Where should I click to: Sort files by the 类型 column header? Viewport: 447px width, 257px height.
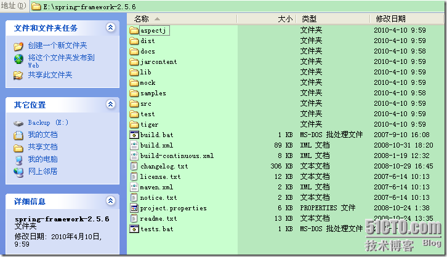pos(333,19)
